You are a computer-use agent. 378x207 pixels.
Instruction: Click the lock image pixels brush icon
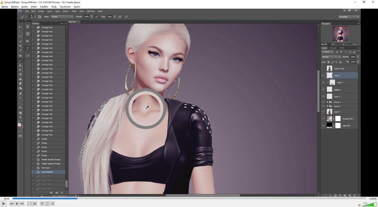click(332, 62)
